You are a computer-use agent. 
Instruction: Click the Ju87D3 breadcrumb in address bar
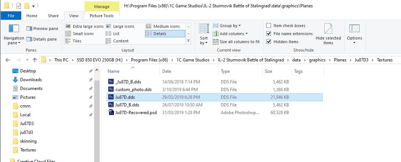tap(361, 60)
